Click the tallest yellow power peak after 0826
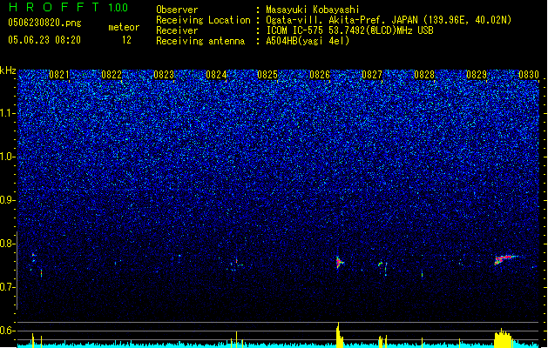This screenshot has width=548, height=348. click(x=339, y=335)
